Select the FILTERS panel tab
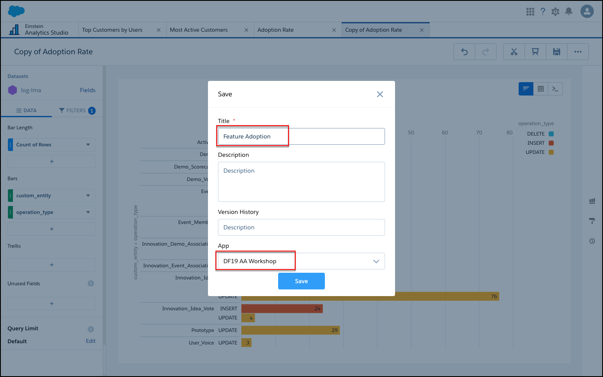 point(77,111)
